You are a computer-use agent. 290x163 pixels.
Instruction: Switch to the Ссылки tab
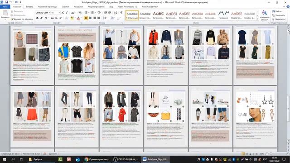click(65, 7)
